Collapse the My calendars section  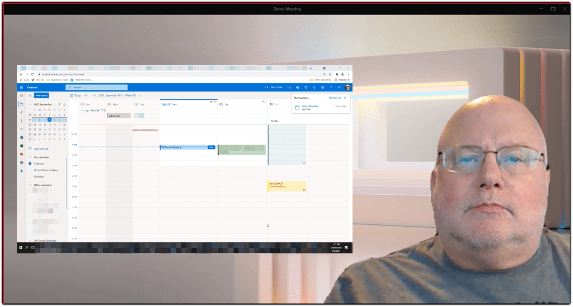(30, 157)
